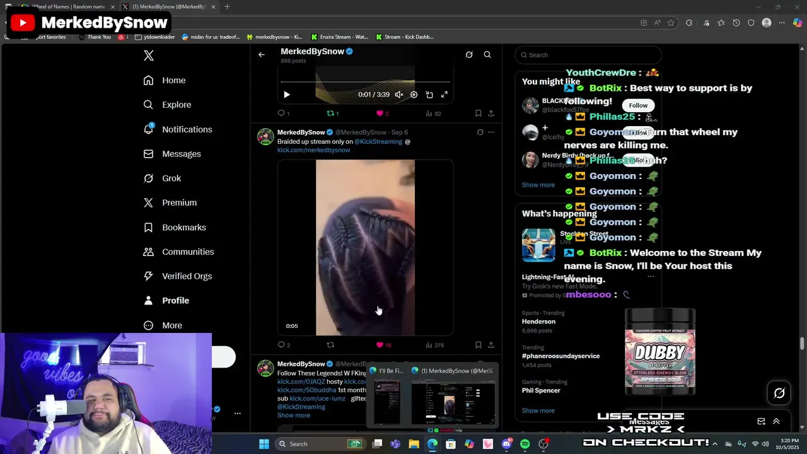Open Phil Spencer trending topic
This screenshot has width=807, height=454.
pyautogui.click(x=541, y=390)
